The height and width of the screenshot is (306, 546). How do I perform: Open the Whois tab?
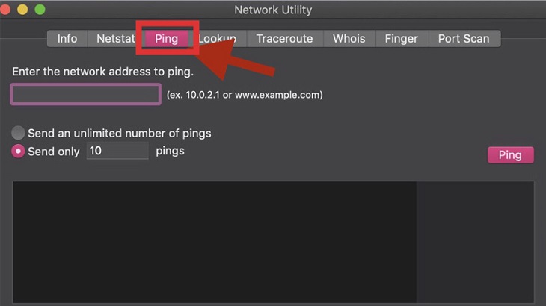tap(349, 39)
